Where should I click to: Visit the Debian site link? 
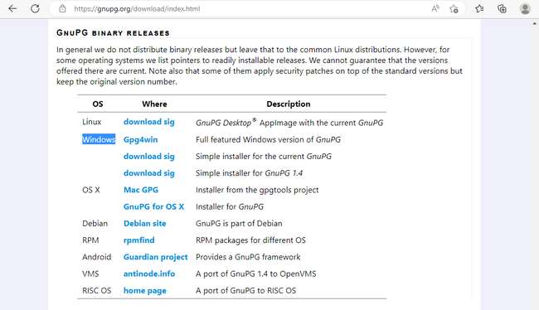coord(145,224)
